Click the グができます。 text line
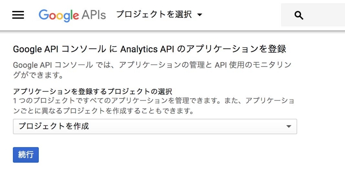Screen dimensions: 345x182 click(x=38, y=76)
